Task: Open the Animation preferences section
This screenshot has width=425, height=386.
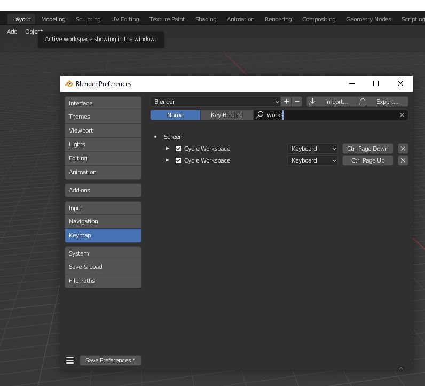Action: click(103, 172)
